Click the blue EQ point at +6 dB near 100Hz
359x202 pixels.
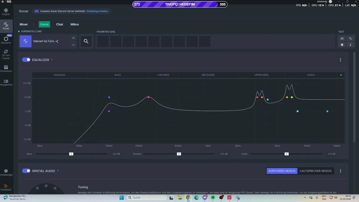click(109, 97)
